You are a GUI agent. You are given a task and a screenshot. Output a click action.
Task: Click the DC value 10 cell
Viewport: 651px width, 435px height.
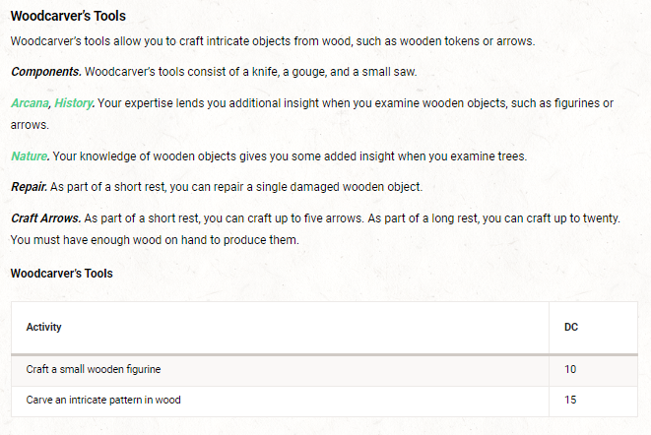tap(570, 369)
